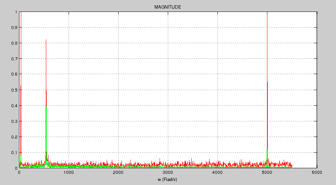Click the x-axis tick label 6000
Viewport: 336px width, 185px height.
tap(317, 172)
